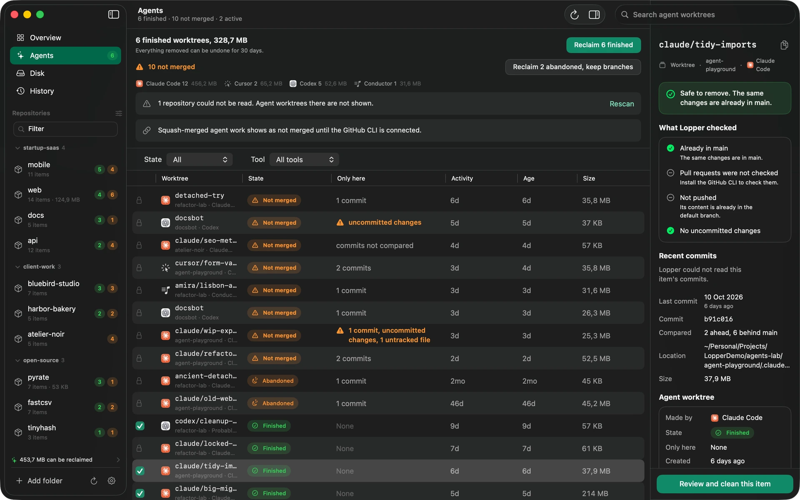This screenshot has height=500, width=800.
Task: Click Add folder in the sidebar
Action: 39,481
